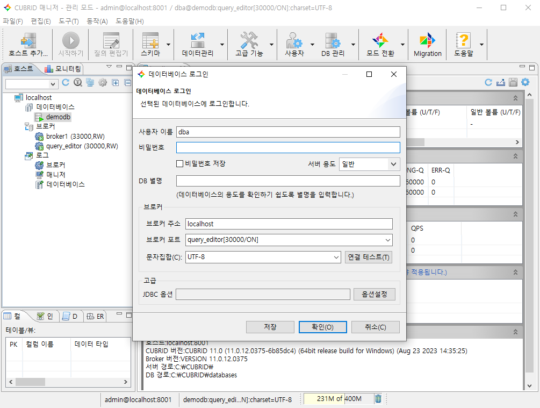Select the demodb database node

[x=58, y=117]
